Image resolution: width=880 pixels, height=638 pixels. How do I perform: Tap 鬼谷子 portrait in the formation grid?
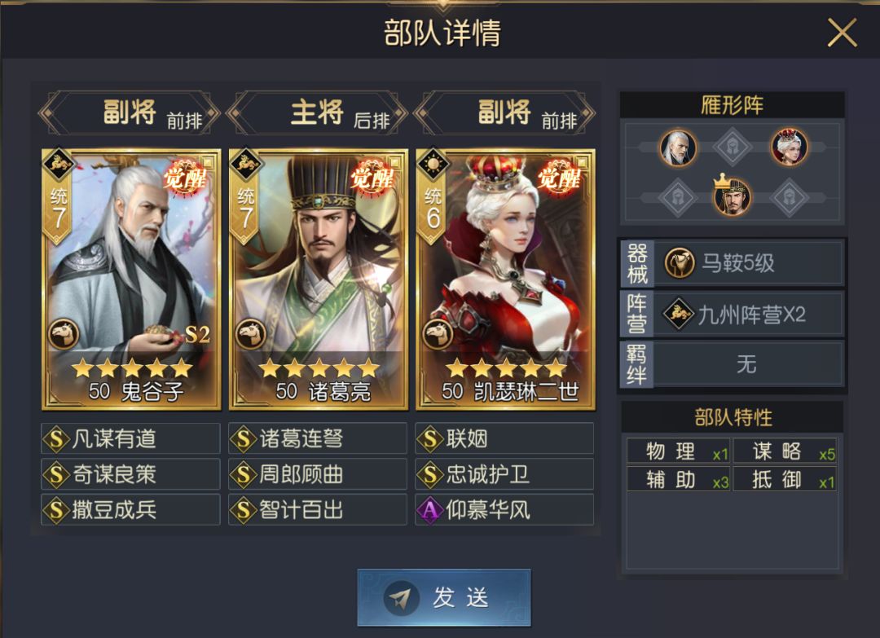point(678,147)
